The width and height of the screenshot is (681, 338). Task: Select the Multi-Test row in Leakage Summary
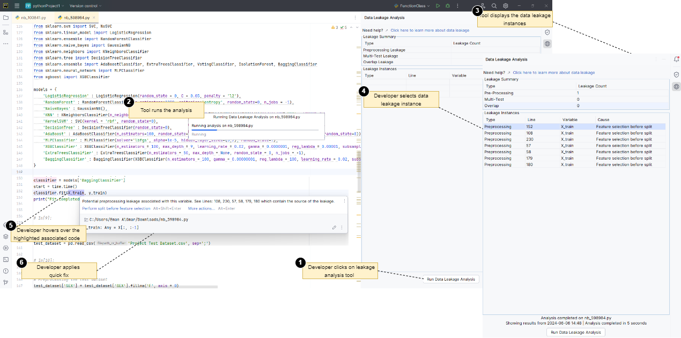tap(576, 99)
